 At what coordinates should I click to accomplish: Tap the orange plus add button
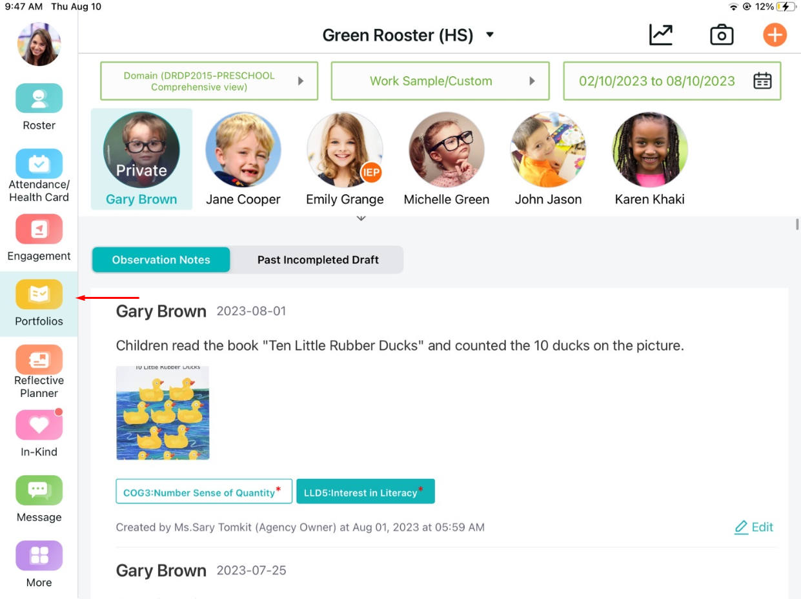click(x=775, y=35)
